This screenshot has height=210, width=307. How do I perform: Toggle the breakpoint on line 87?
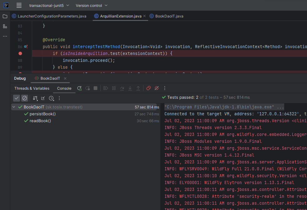point(20,53)
